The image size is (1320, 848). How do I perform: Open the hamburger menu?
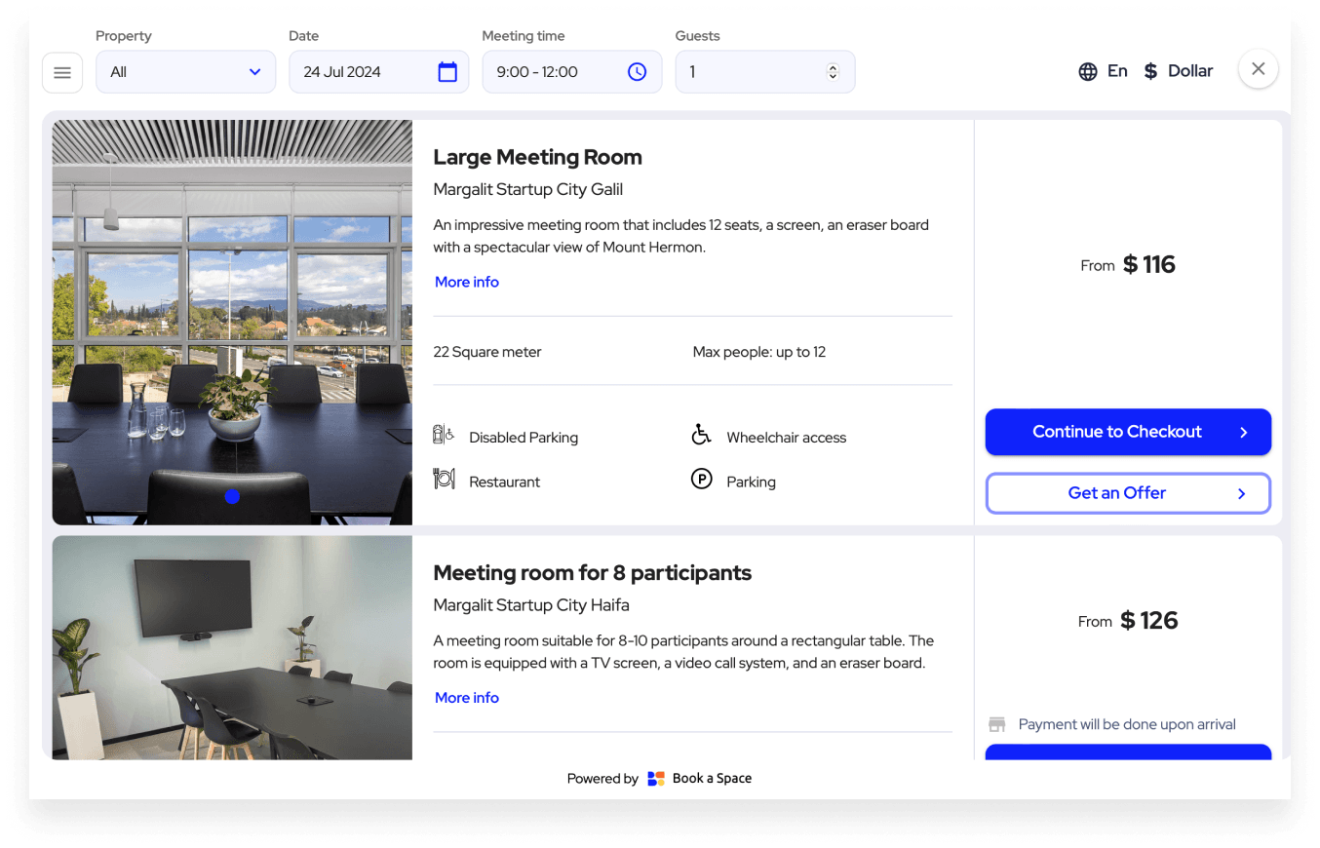(x=62, y=73)
